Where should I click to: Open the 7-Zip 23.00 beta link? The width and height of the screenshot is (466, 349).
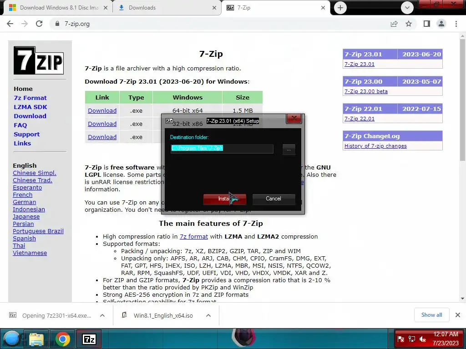[x=366, y=91]
